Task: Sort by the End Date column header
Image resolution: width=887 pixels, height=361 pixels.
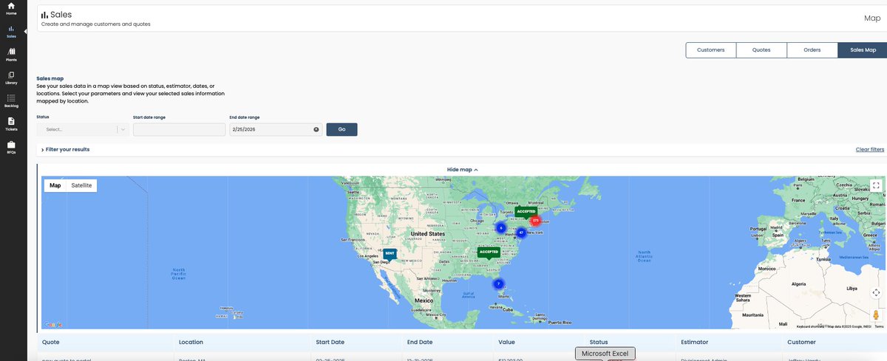Action: 420,342
